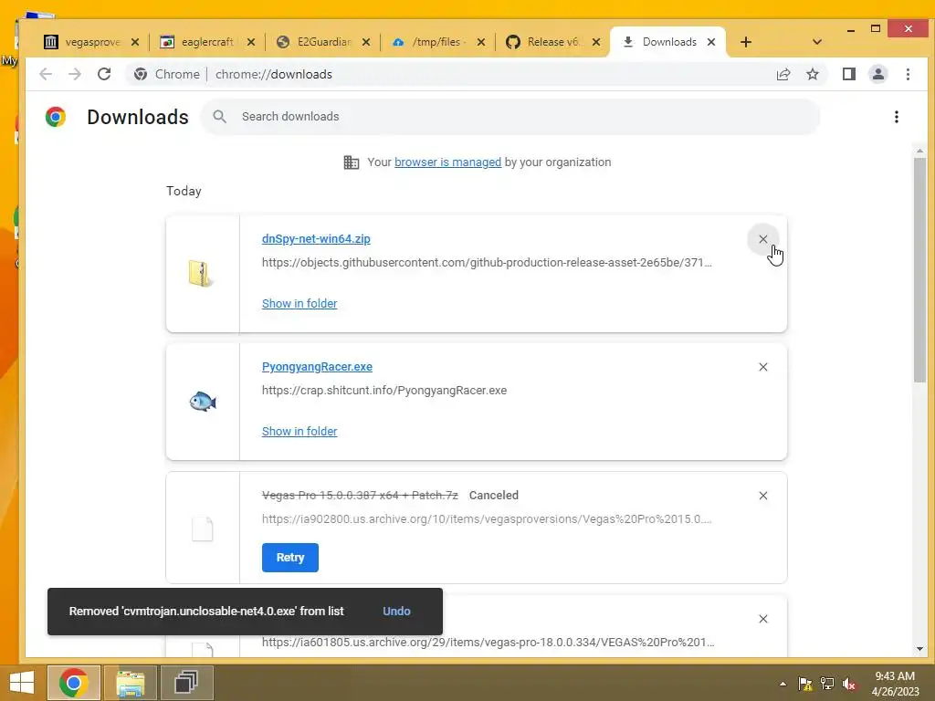Open the stacked windows taskbar icon
This screenshot has height=701, width=935.
[186, 683]
